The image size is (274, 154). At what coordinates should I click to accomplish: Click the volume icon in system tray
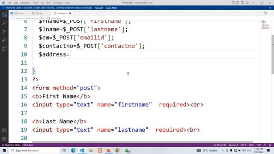pyautogui.click(x=244, y=150)
